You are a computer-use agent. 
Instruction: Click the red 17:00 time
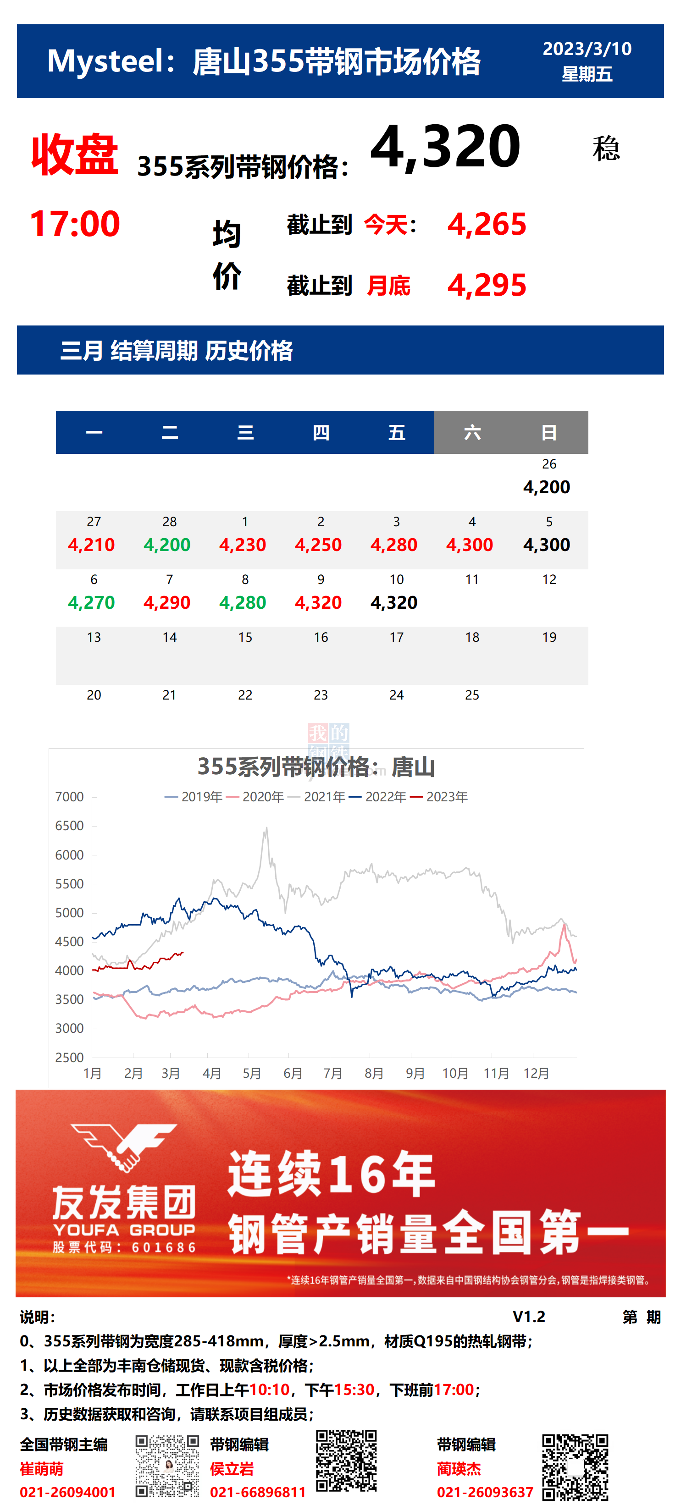74,224
